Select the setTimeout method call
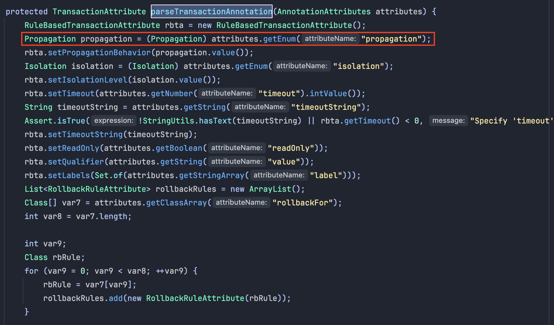The width and height of the screenshot is (554, 325). [x=71, y=93]
